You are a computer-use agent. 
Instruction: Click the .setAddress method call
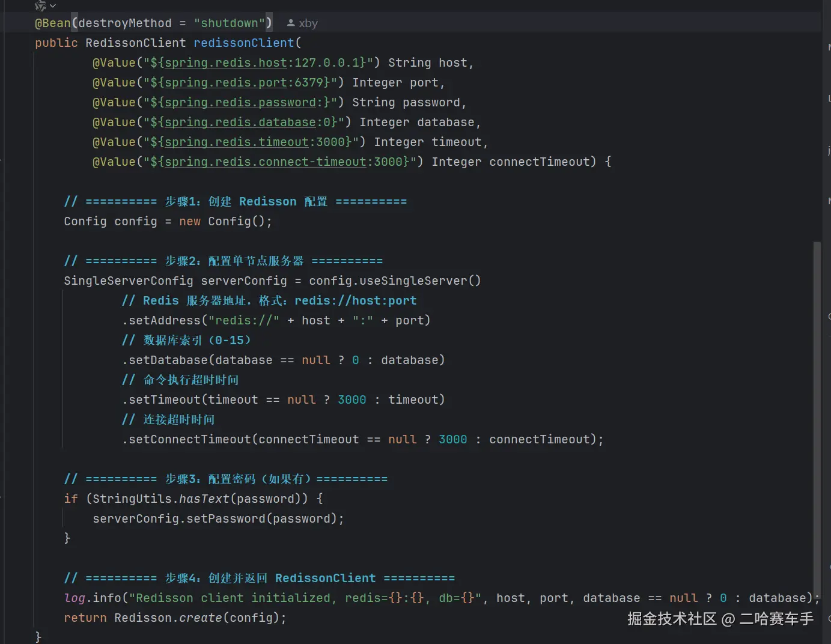(x=276, y=320)
